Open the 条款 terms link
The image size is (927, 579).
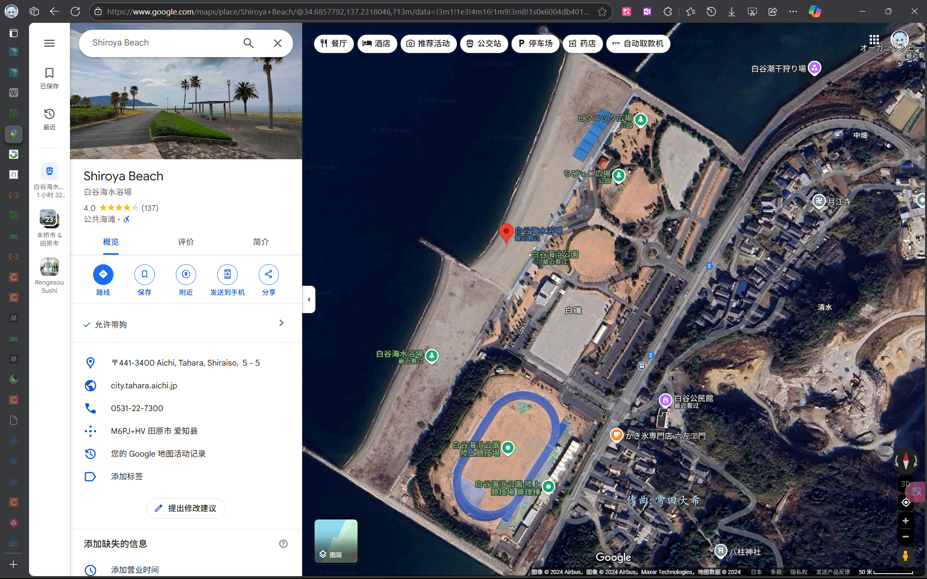pos(776,572)
